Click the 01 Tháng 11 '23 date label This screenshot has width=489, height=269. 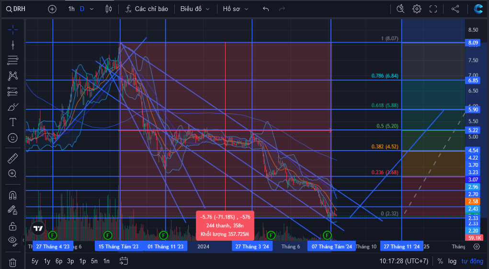[x=165, y=246]
